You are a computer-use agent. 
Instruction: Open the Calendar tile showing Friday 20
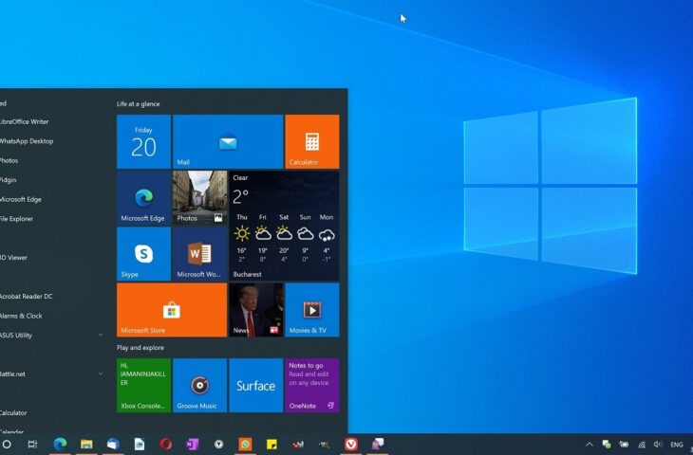tap(143, 141)
